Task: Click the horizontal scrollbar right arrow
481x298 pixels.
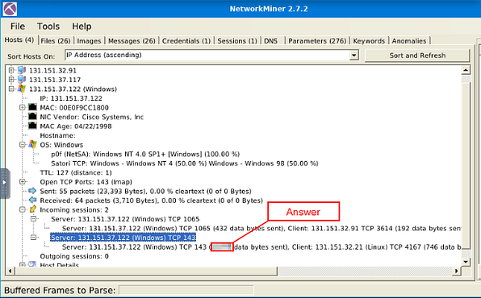Action: [457, 271]
